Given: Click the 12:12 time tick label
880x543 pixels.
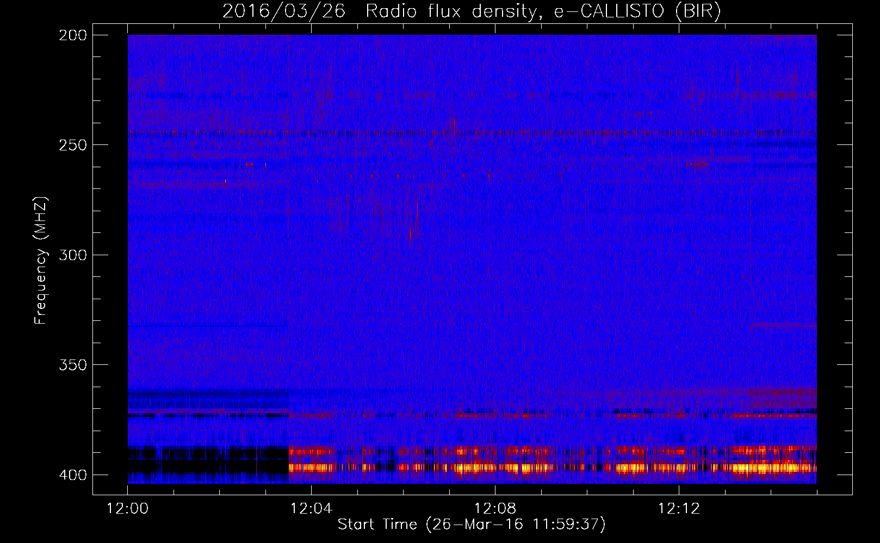Looking at the screenshot, I should coord(679,509).
